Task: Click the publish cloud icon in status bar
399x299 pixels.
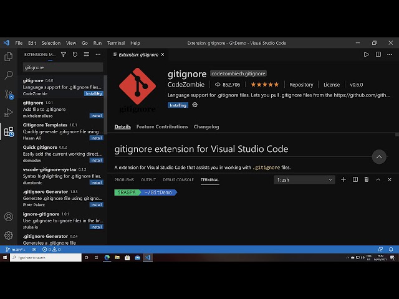Action: click(34, 249)
